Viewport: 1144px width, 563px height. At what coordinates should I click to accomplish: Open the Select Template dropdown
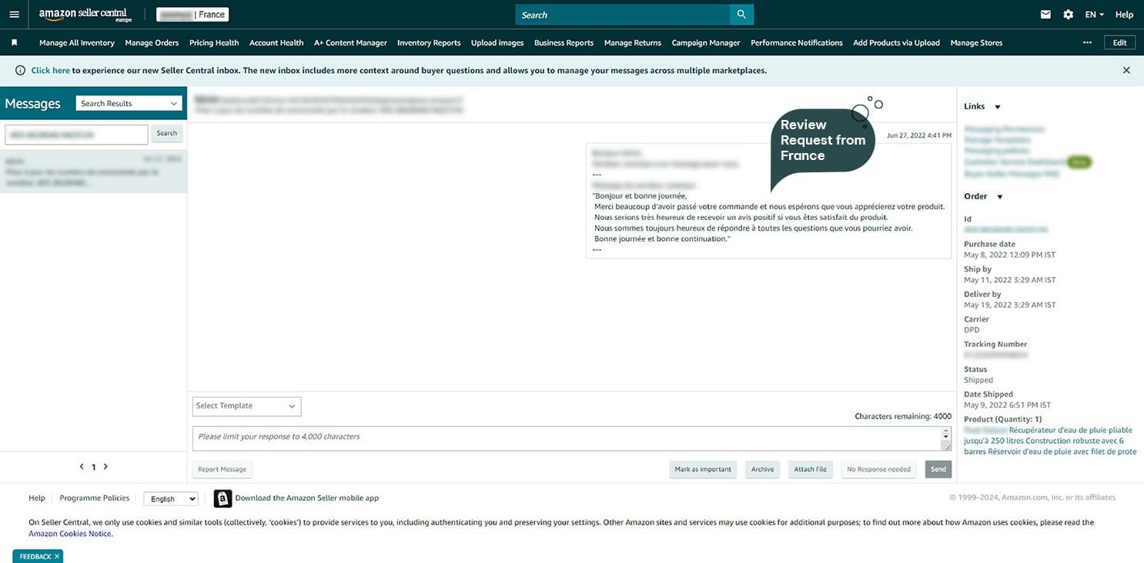coord(246,406)
